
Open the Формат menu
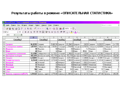pos(31,25)
